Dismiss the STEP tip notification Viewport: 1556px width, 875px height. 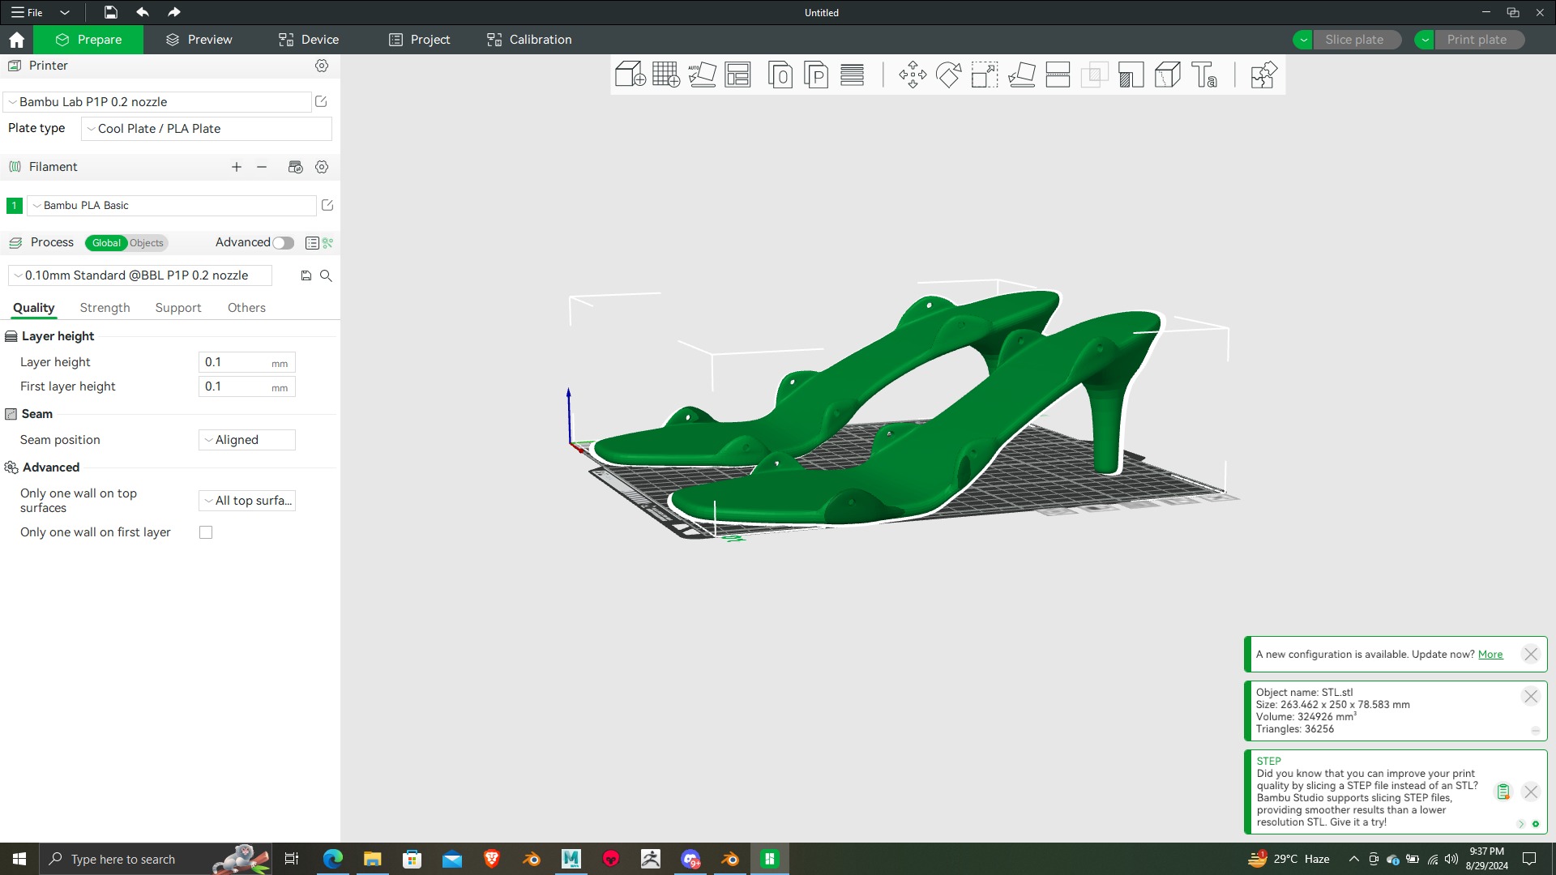[1530, 792]
